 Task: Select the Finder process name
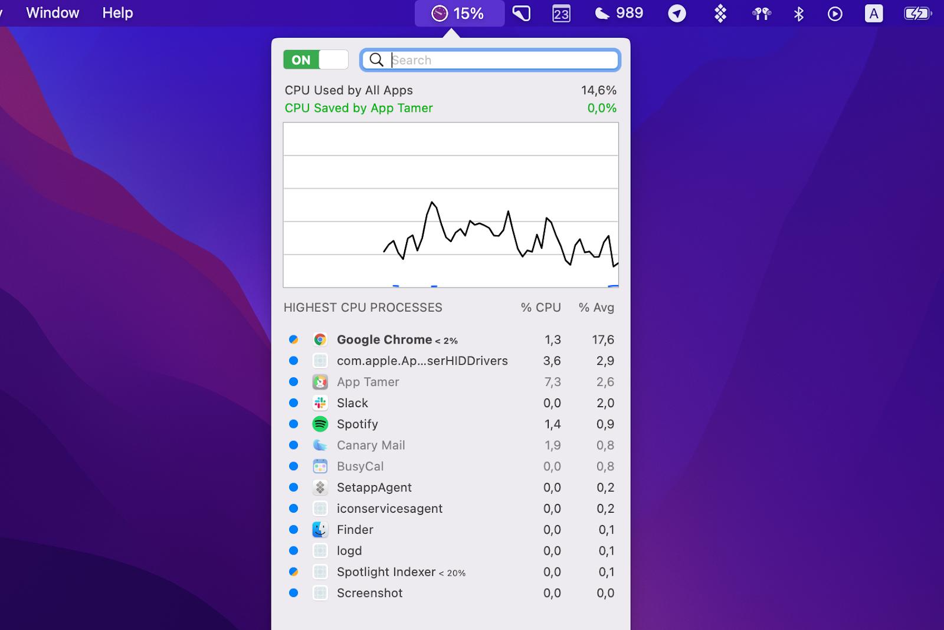click(355, 529)
